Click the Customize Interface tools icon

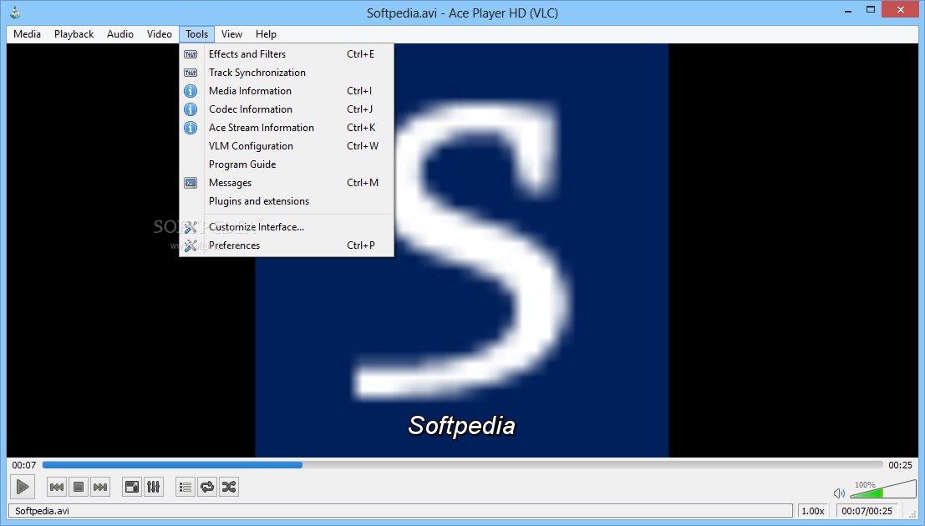point(191,227)
